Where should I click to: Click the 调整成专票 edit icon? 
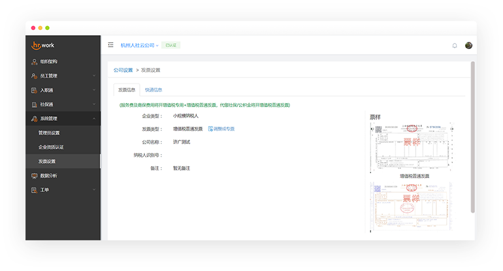coord(210,129)
